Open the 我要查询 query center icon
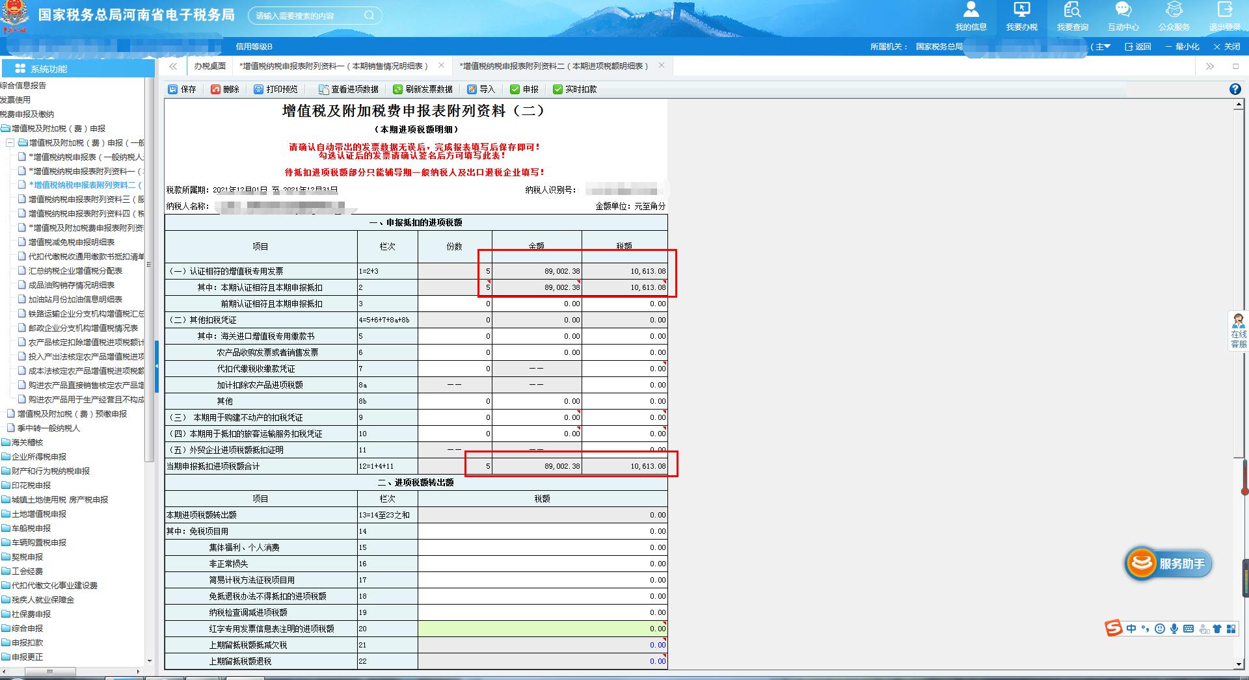The image size is (1249, 680). 1072,17
